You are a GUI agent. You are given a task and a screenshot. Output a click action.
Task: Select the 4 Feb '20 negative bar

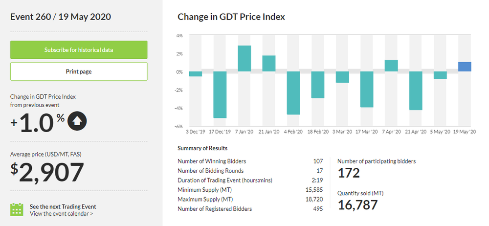click(x=293, y=93)
